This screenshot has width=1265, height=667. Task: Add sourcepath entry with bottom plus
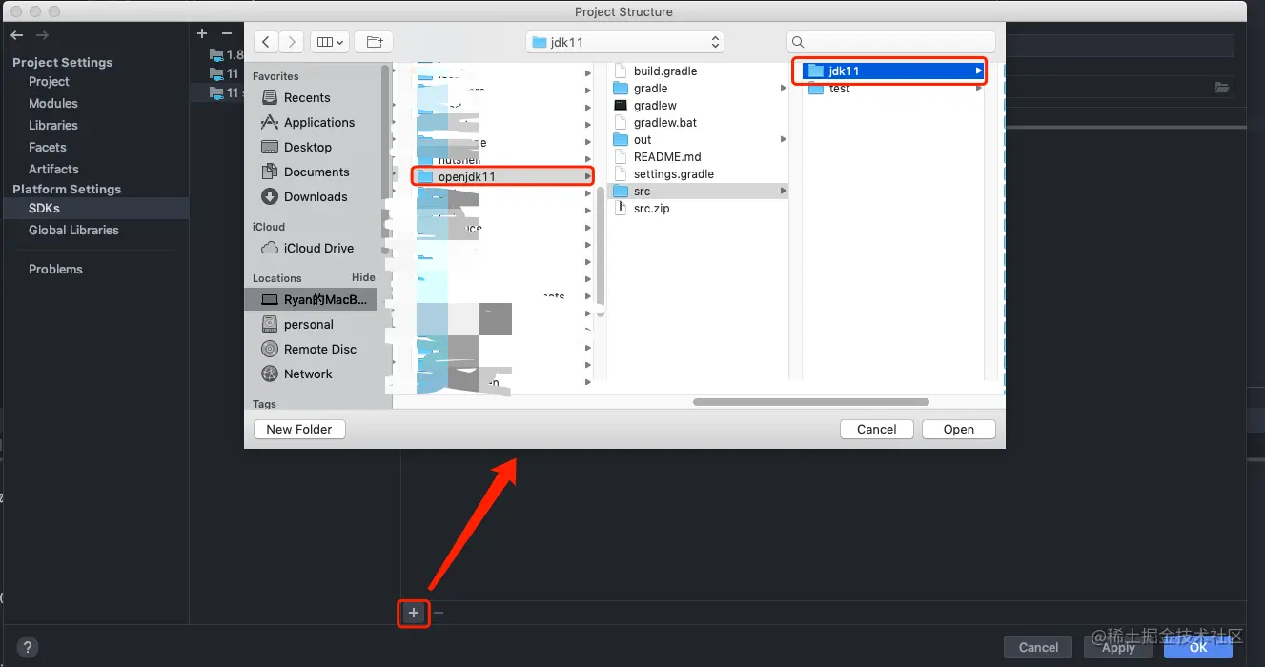coord(414,613)
